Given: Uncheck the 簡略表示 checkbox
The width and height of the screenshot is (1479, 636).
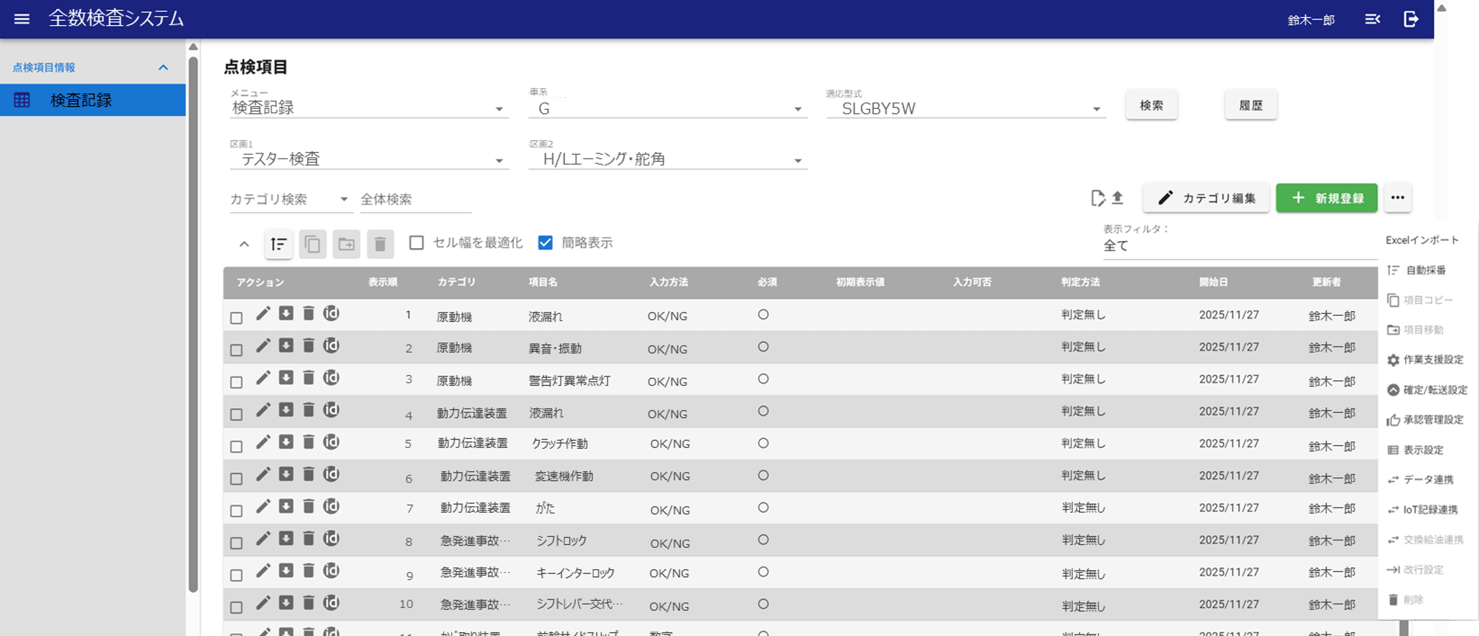Looking at the screenshot, I should pos(545,243).
